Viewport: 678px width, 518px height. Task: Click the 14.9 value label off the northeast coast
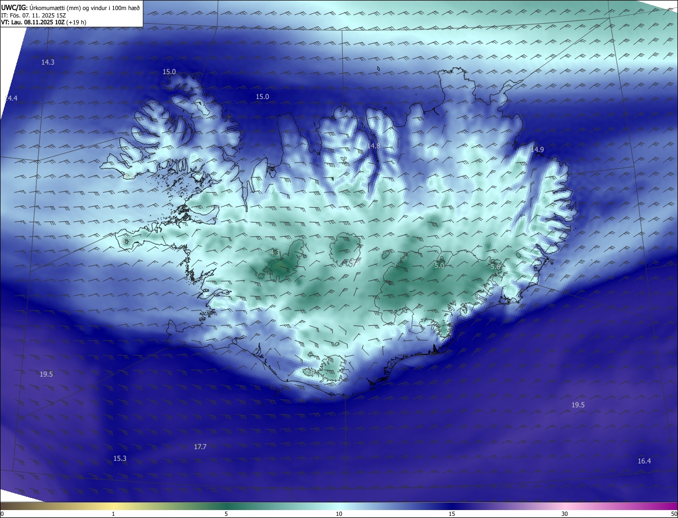tap(537, 150)
